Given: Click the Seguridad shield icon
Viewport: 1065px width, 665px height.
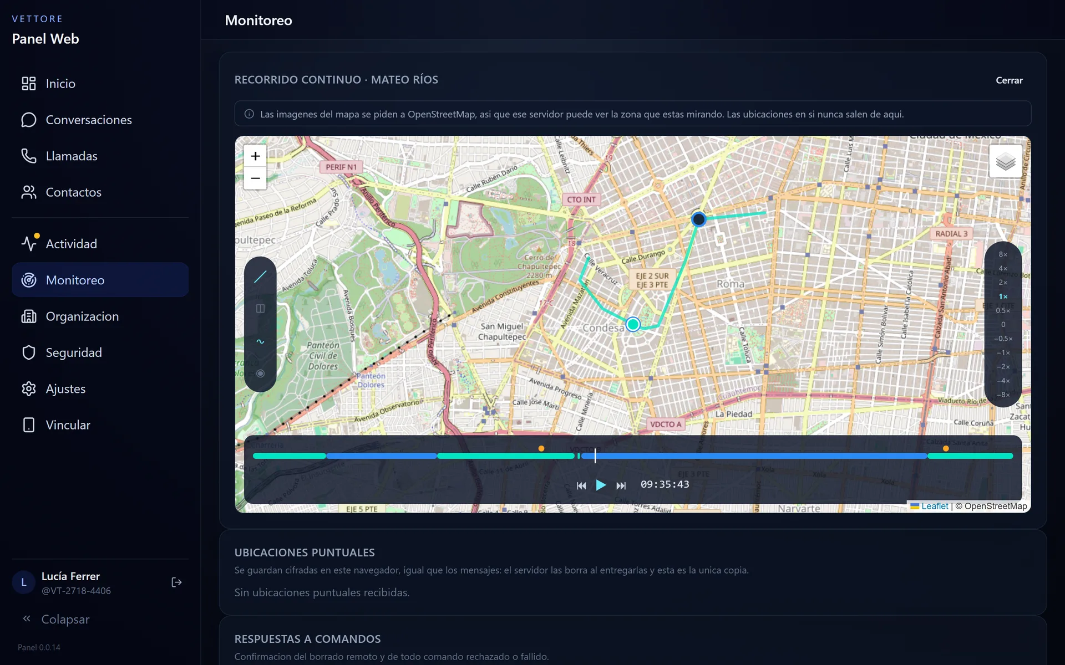Looking at the screenshot, I should [29, 352].
